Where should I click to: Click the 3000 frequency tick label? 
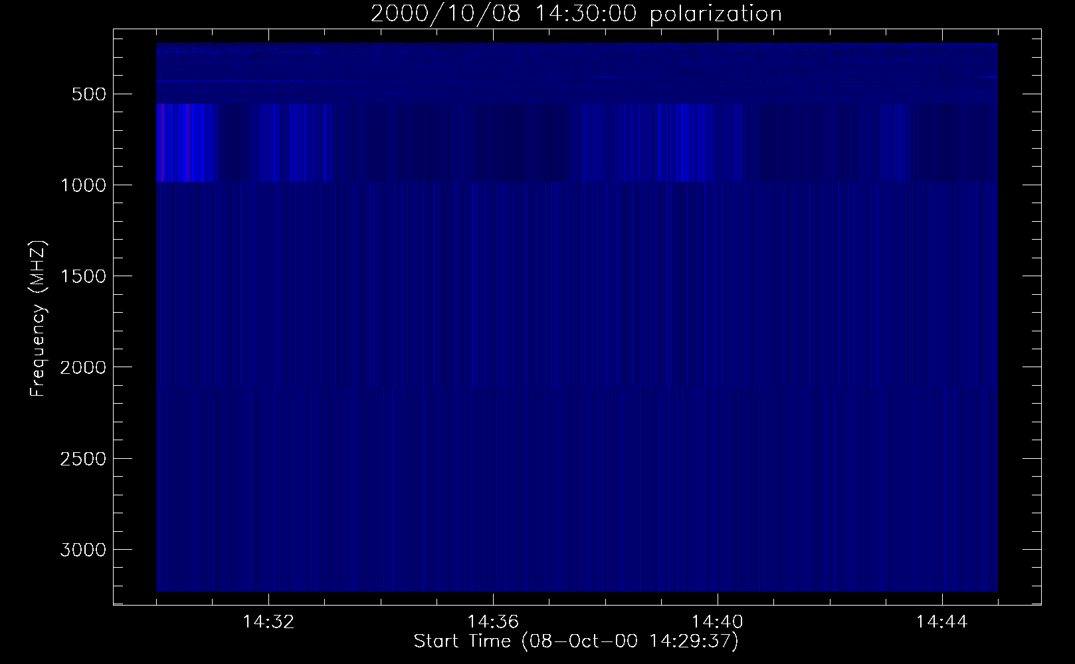83,549
